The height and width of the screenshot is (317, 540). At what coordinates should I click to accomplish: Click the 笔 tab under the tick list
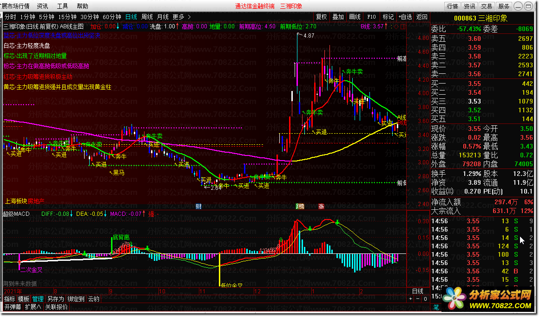tap(436, 307)
